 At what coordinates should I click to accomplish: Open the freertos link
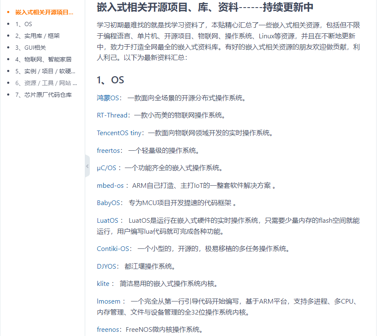(x=108, y=150)
